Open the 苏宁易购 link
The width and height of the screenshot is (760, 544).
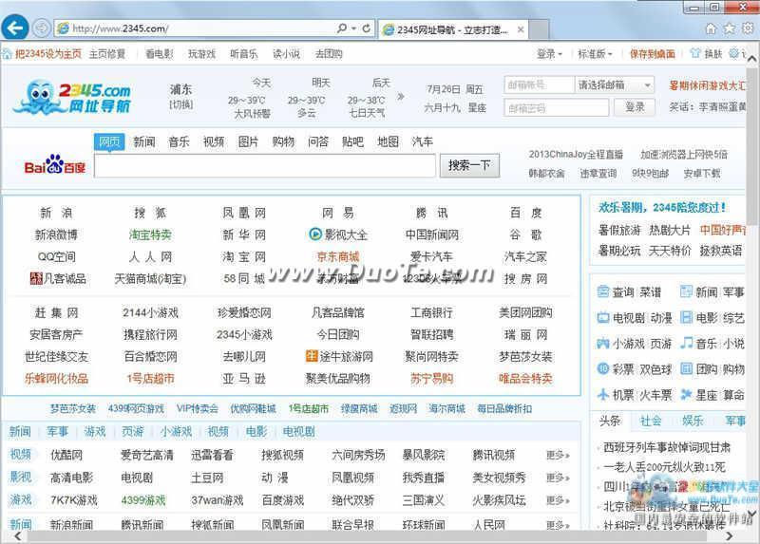431,378
